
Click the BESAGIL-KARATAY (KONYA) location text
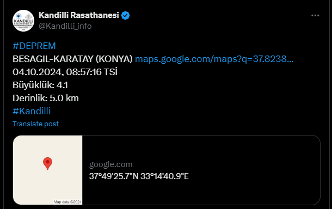(x=72, y=59)
